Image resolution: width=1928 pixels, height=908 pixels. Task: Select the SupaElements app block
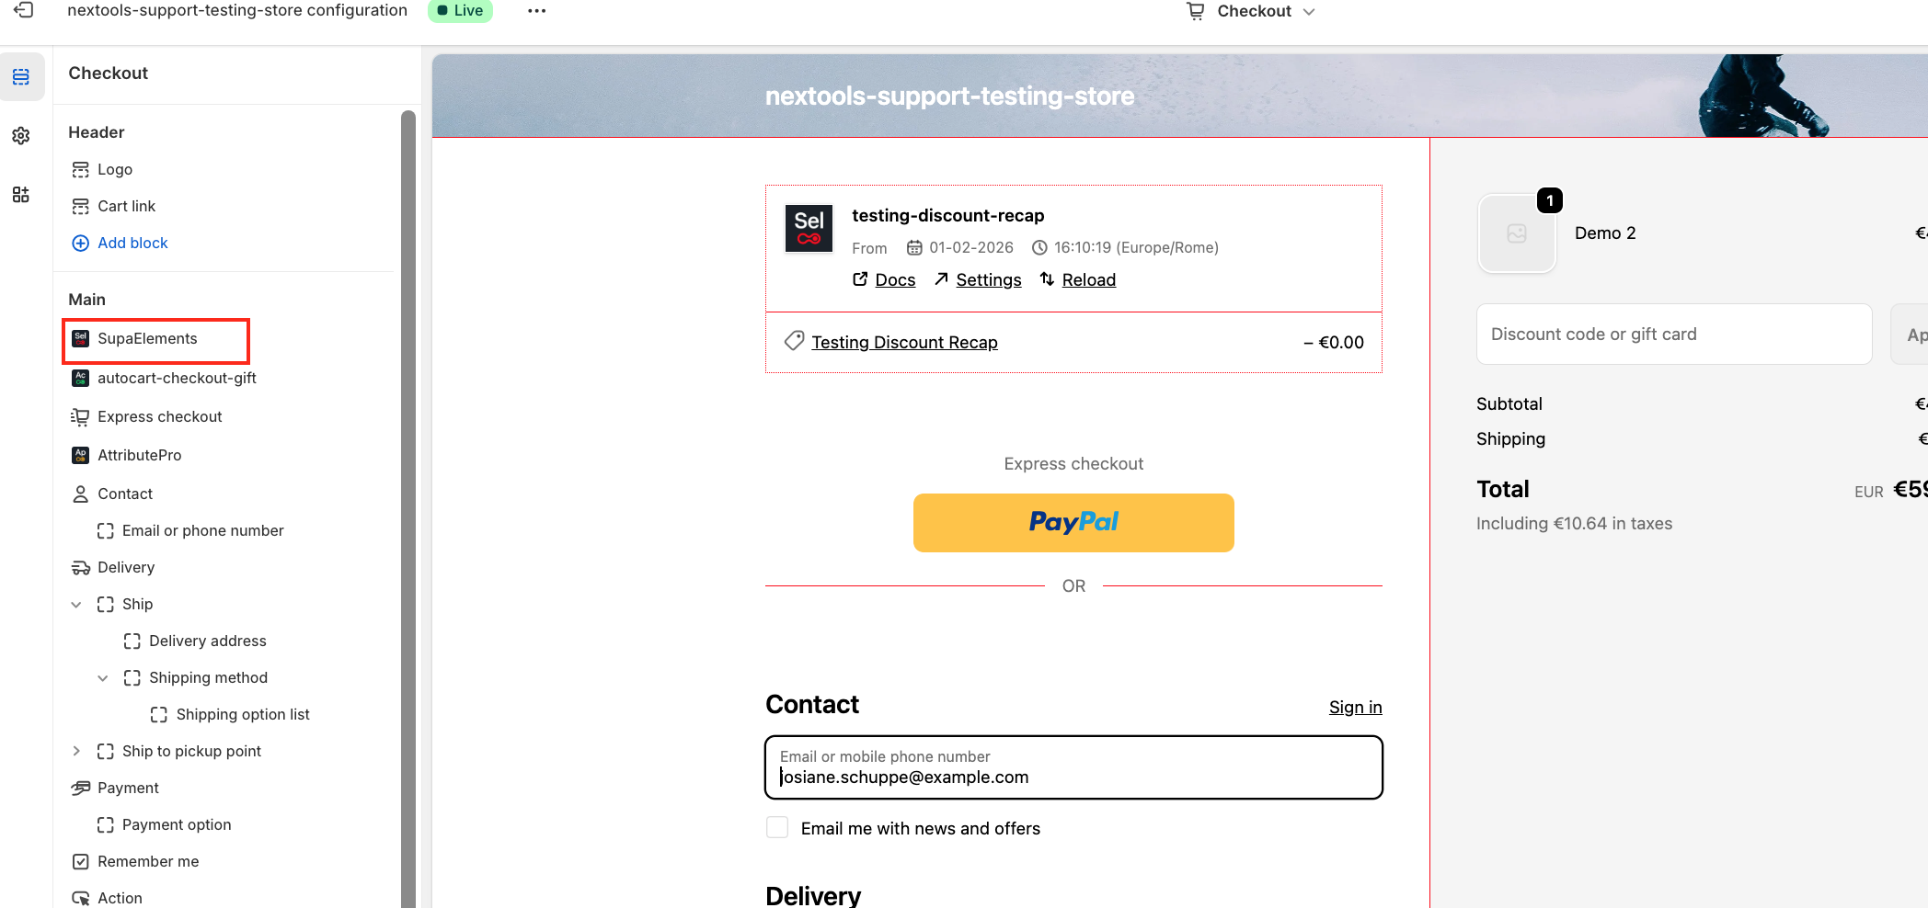click(x=147, y=339)
